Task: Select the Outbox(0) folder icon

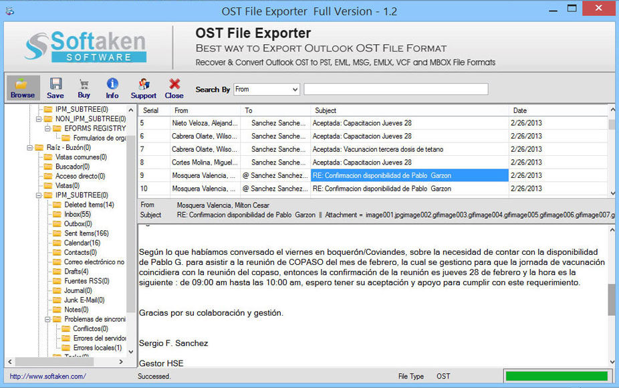Action: point(57,223)
